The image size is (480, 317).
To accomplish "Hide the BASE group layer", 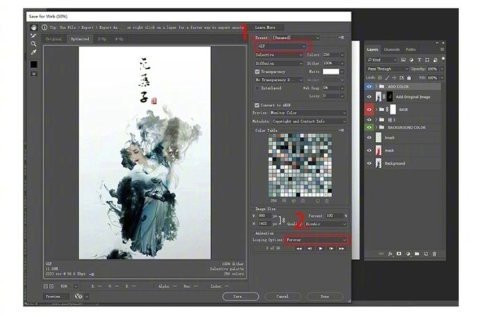I will (x=369, y=109).
